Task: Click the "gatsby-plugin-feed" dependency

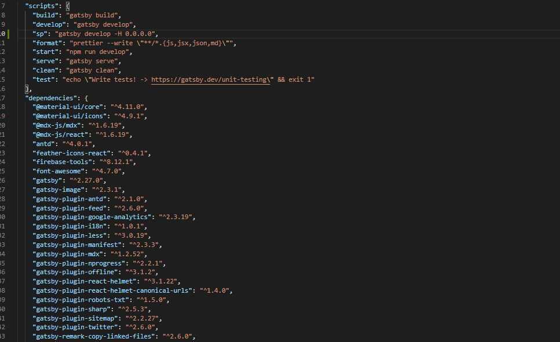Action: 69,208
